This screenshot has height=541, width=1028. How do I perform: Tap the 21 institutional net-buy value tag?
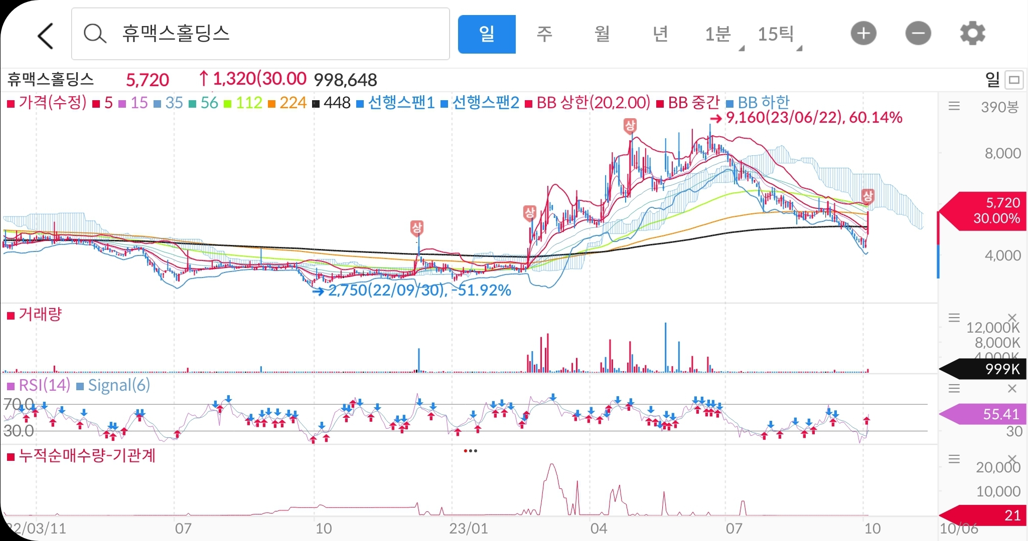click(982, 515)
